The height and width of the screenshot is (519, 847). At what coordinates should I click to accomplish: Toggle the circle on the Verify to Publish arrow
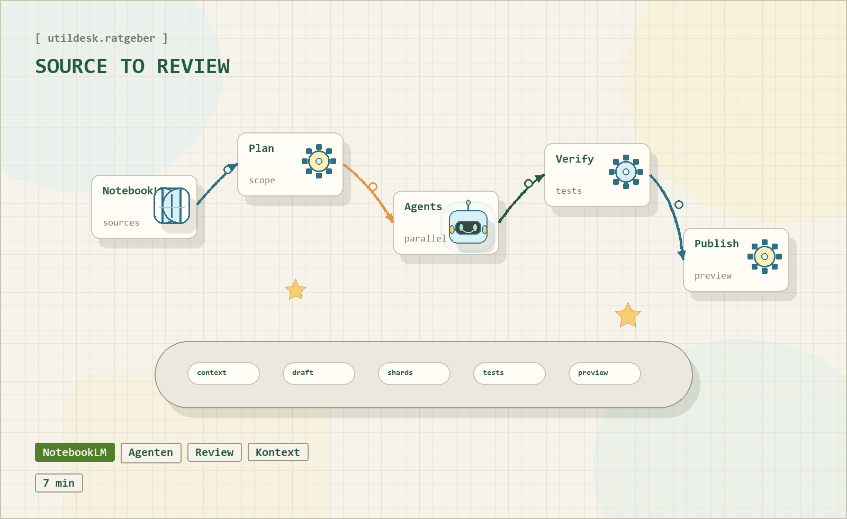pyautogui.click(x=679, y=204)
